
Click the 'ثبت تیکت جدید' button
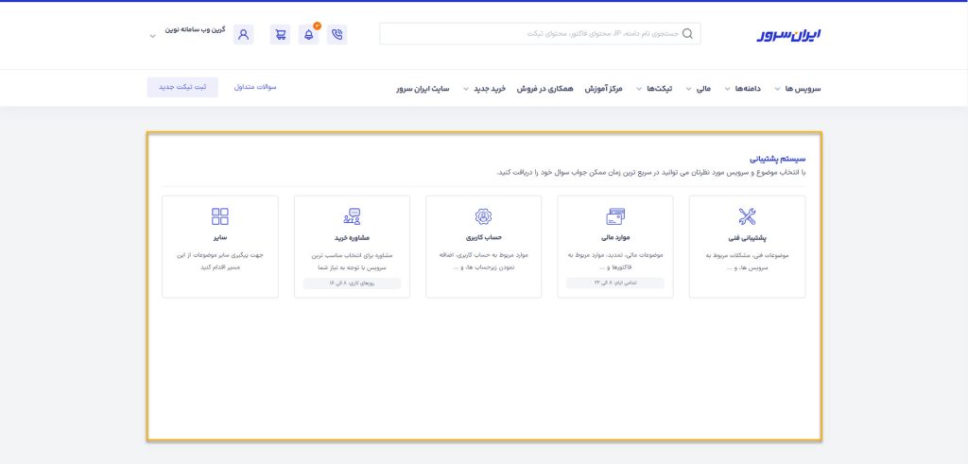click(x=182, y=87)
